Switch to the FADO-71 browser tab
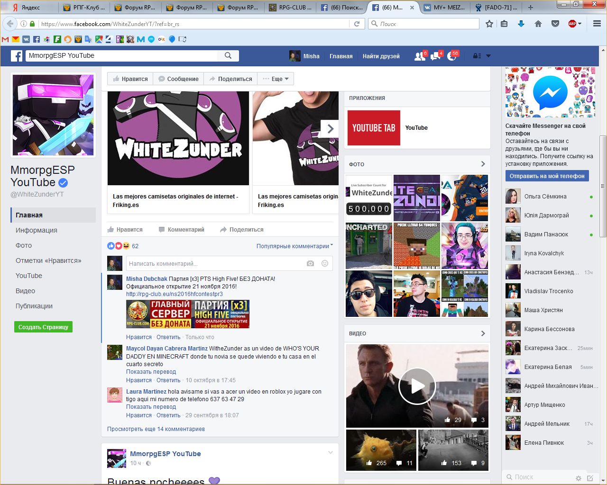This screenshot has width=607, height=485. pyautogui.click(x=497, y=8)
